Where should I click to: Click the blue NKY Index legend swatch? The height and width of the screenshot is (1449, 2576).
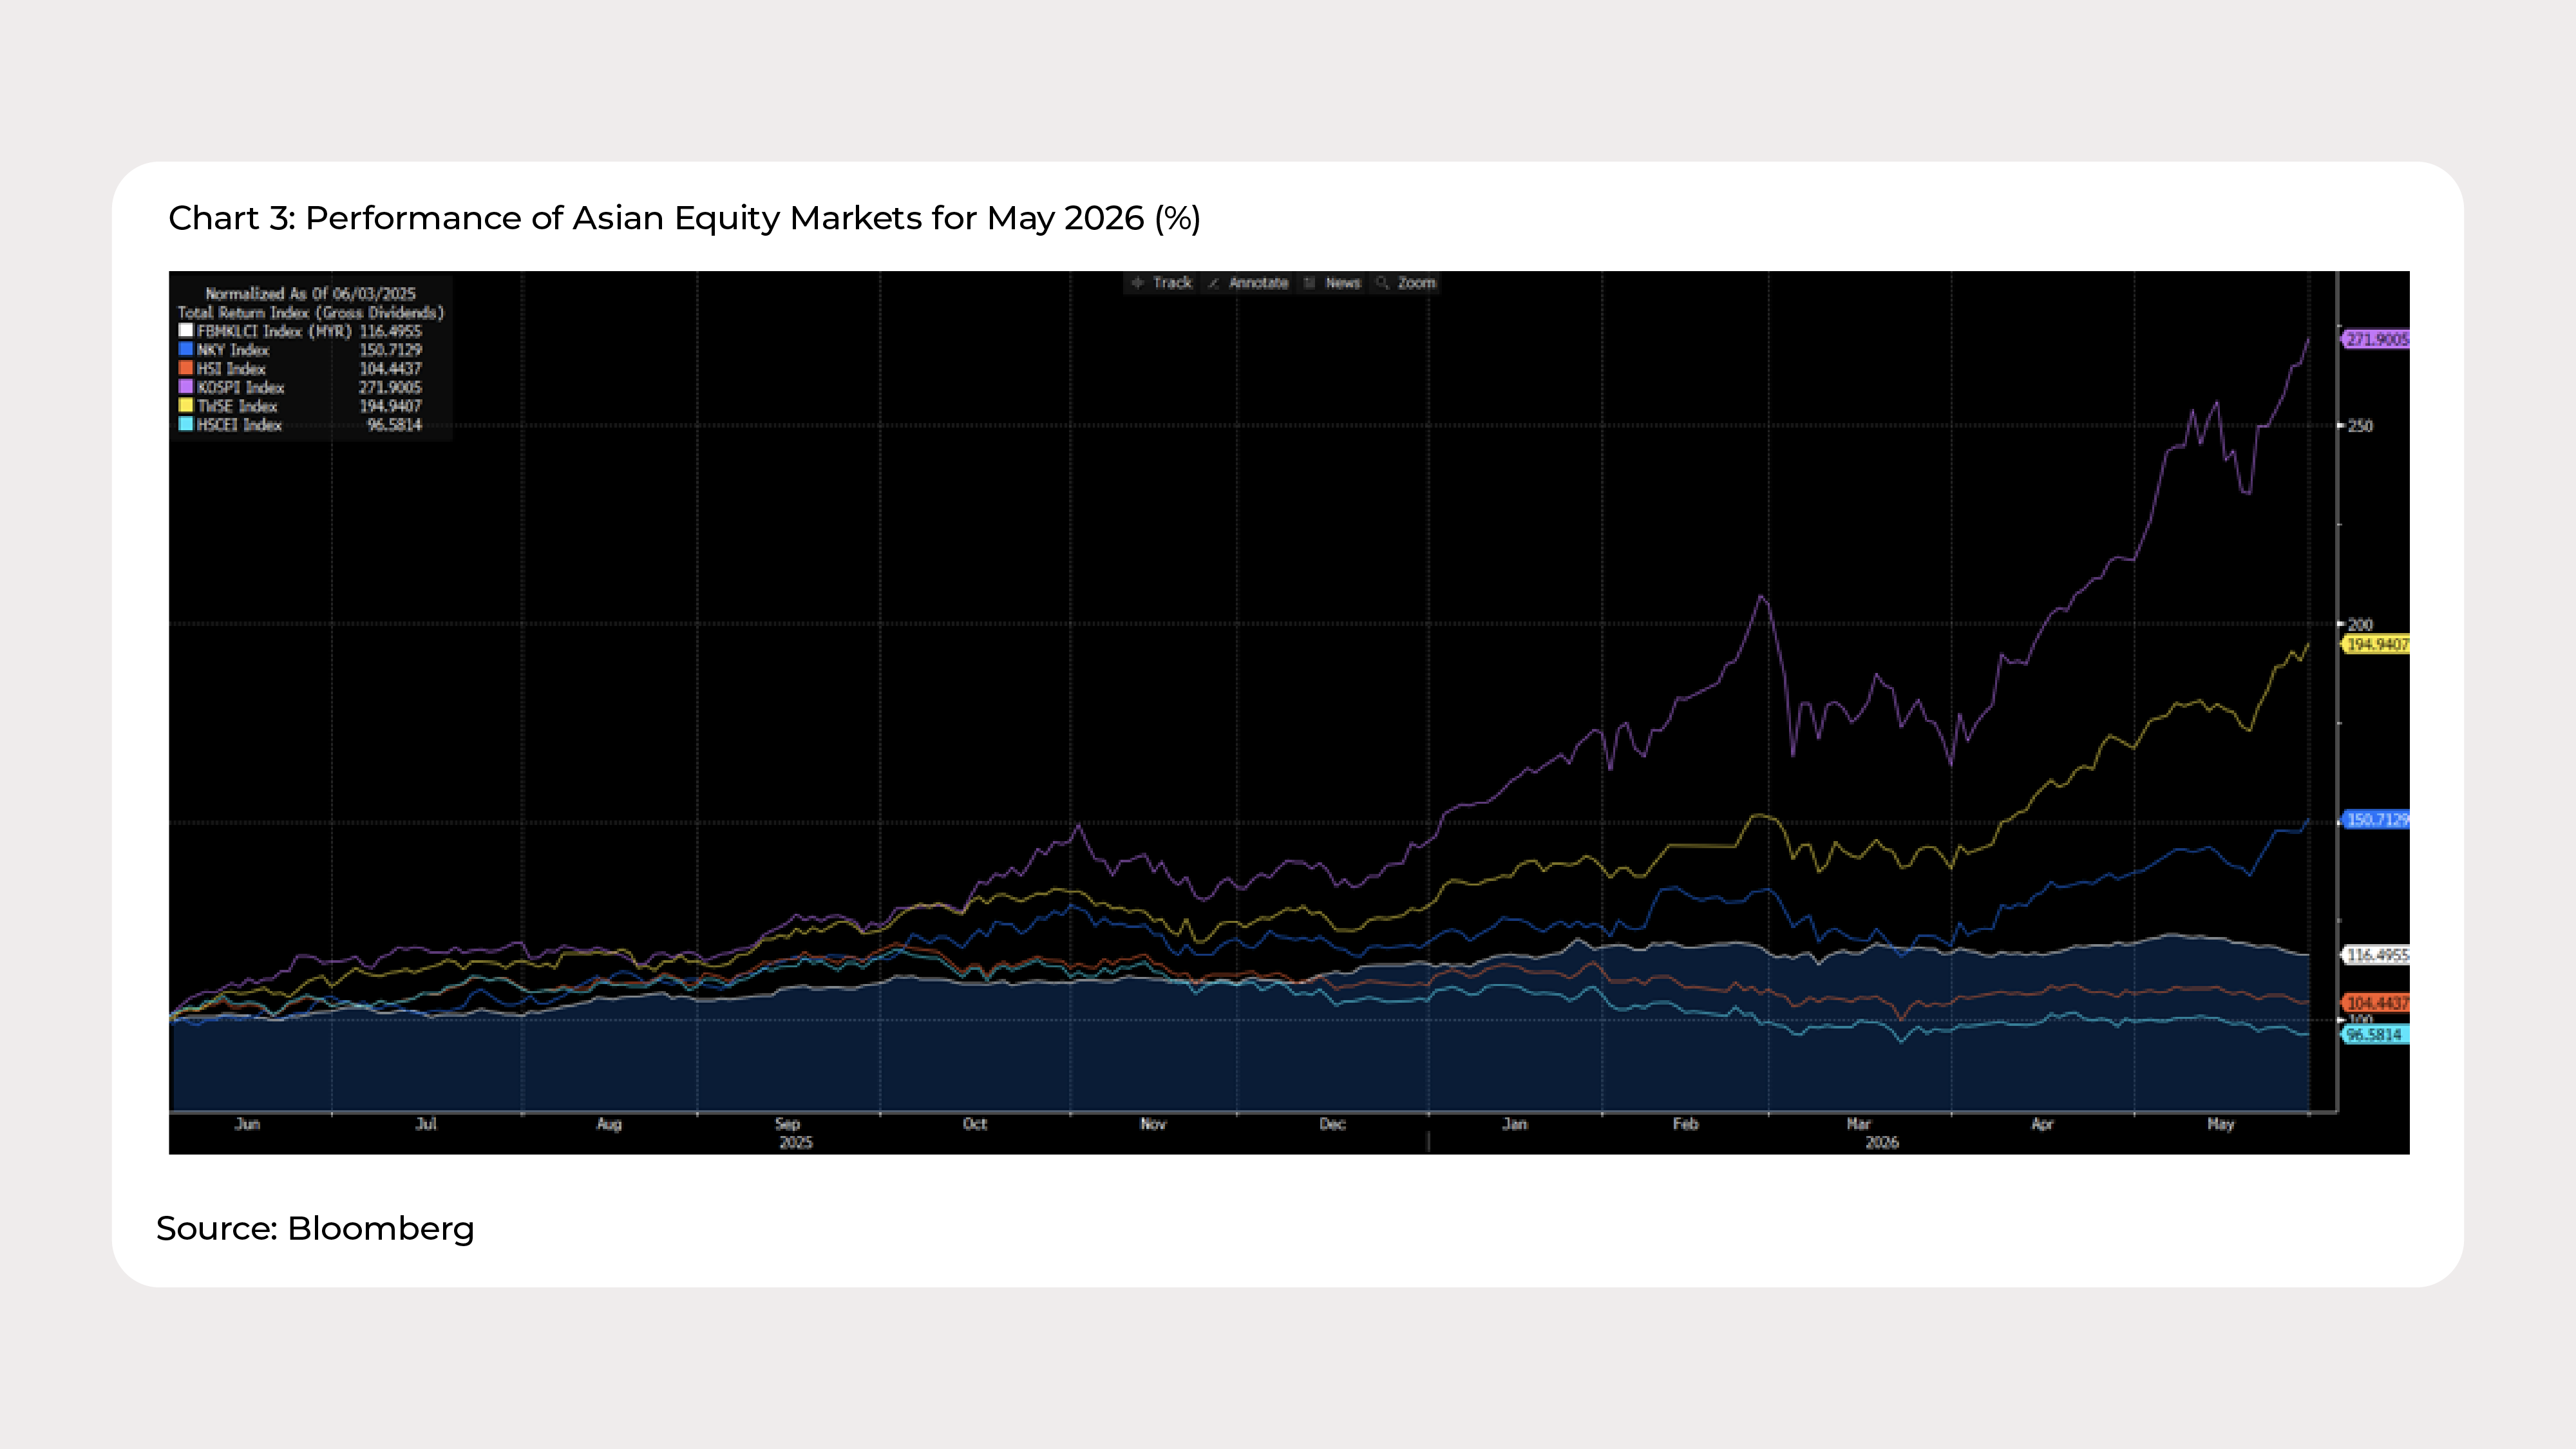[x=185, y=349]
